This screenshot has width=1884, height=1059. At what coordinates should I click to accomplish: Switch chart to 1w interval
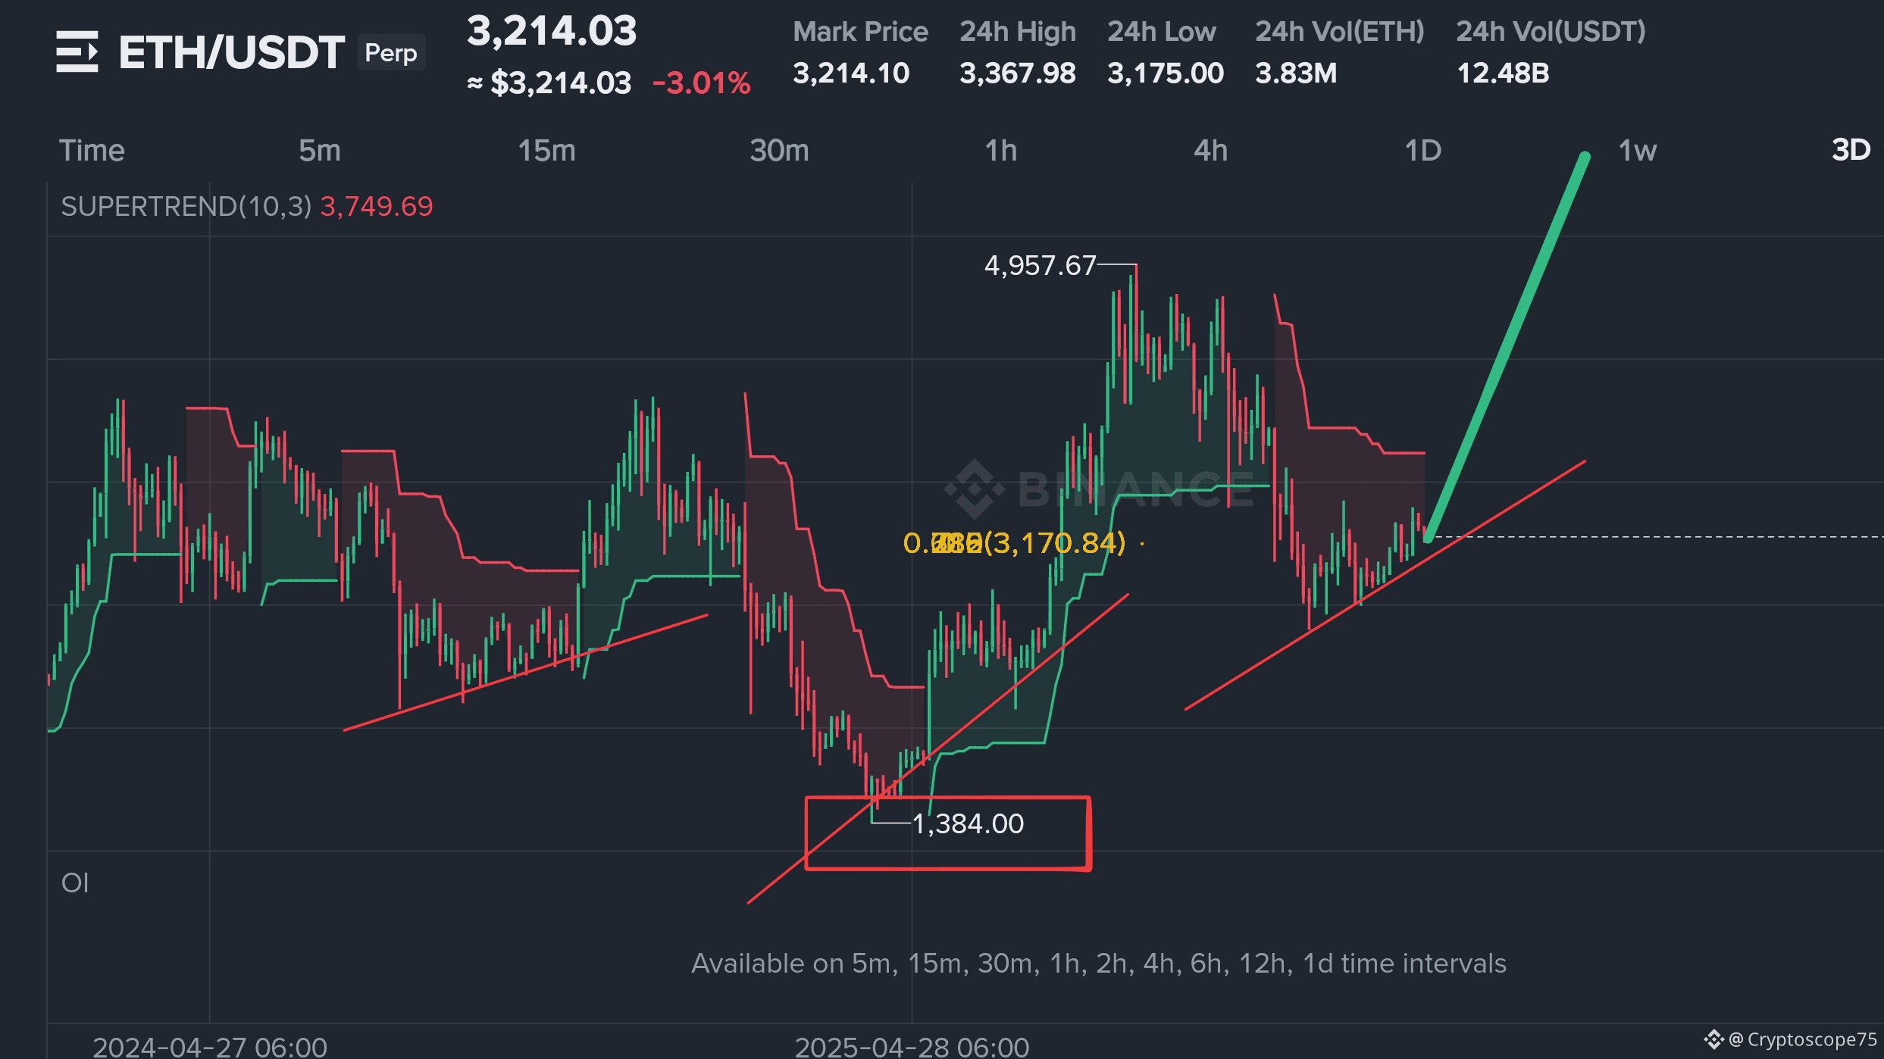tap(1637, 151)
